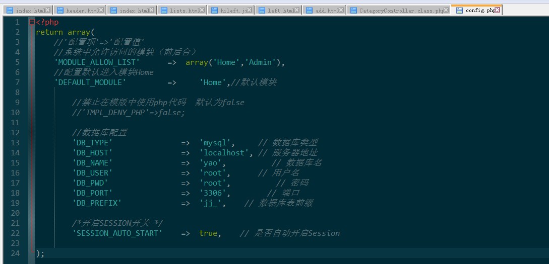Open the leftmost index.html tab
The height and width of the screenshot is (264, 549).
(29, 11)
